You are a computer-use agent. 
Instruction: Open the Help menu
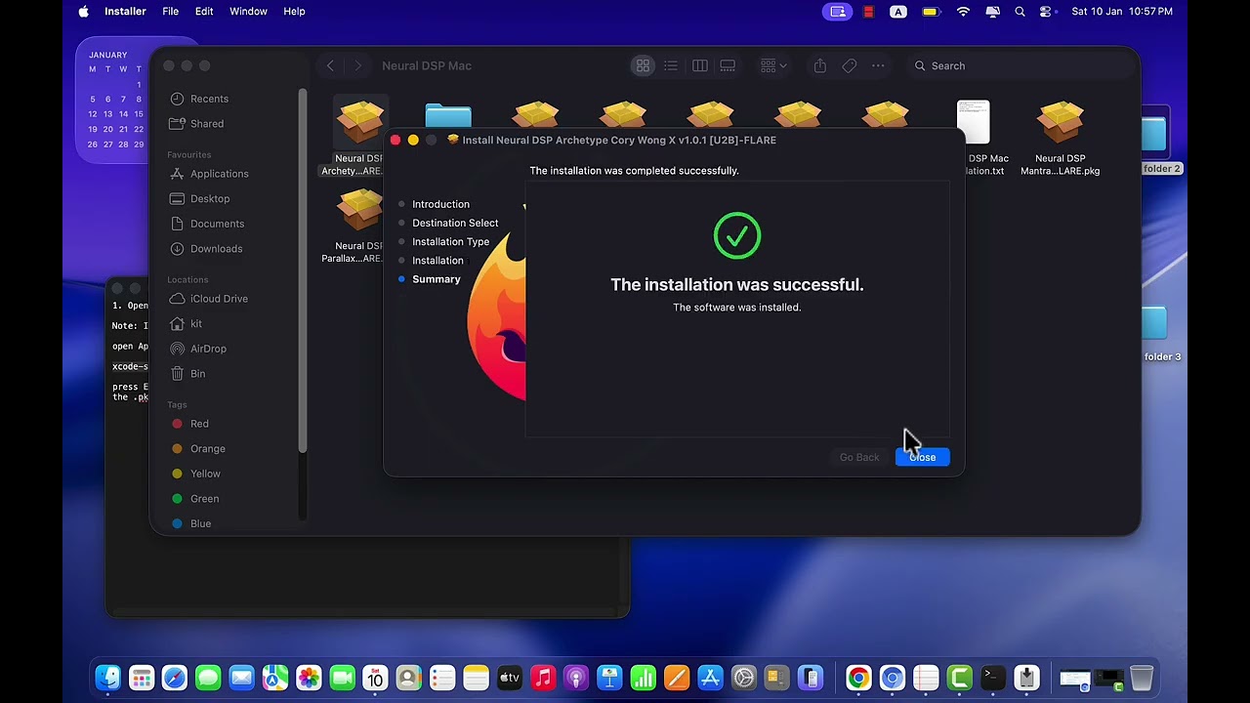pyautogui.click(x=294, y=12)
